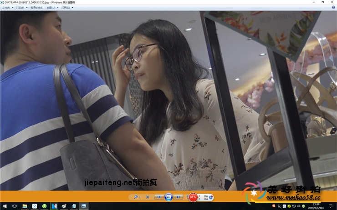Click the displayed photo in the viewer
Viewport: 337px width, 210px height.
tap(168, 100)
